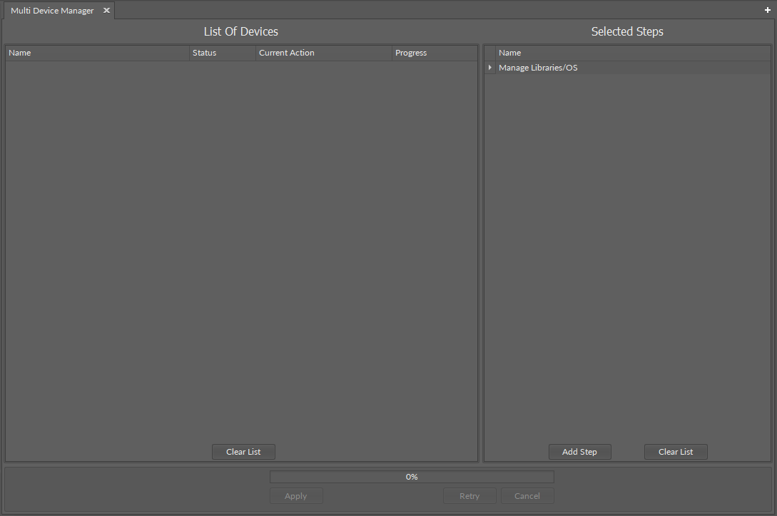Click the Add Step button
Image resolution: width=777 pixels, height=516 pixels.
tap(579, 451)
